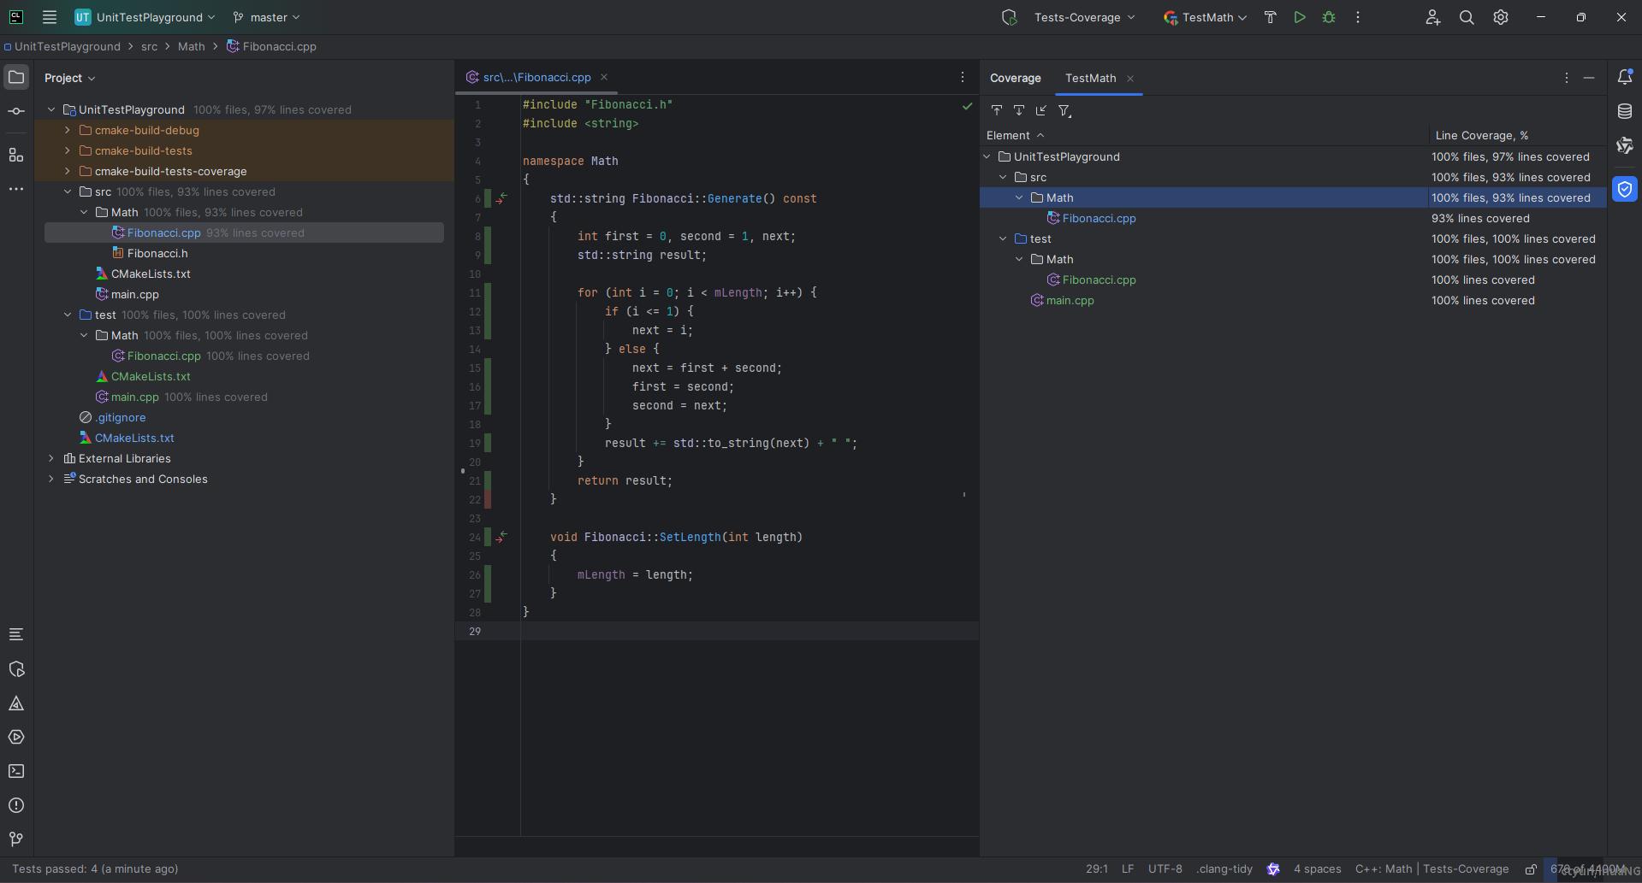This screenshot has width=1642, height=883.
Task: Open the Commit tool window
Action: tap(16, 111)
